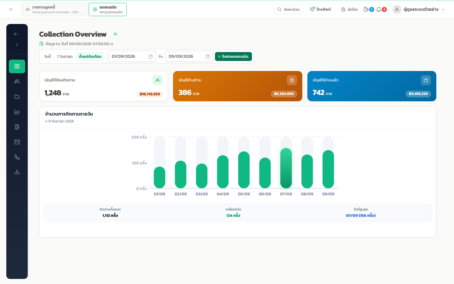
Task: Select the วันนี้ date range
Action: click(x=48, y=56)
